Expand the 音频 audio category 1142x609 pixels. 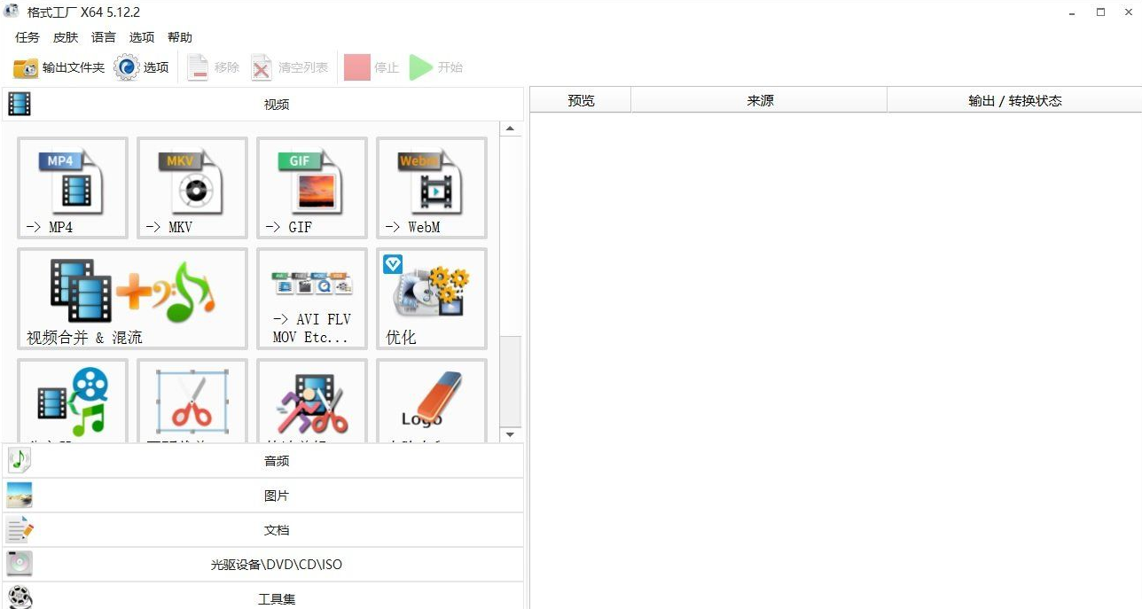point(276,460)
